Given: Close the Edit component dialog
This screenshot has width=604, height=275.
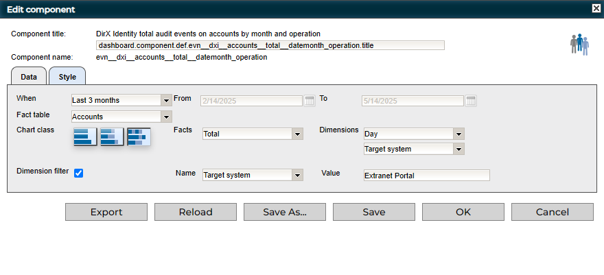Looking at the screenshot, I should tap(596, 9).
